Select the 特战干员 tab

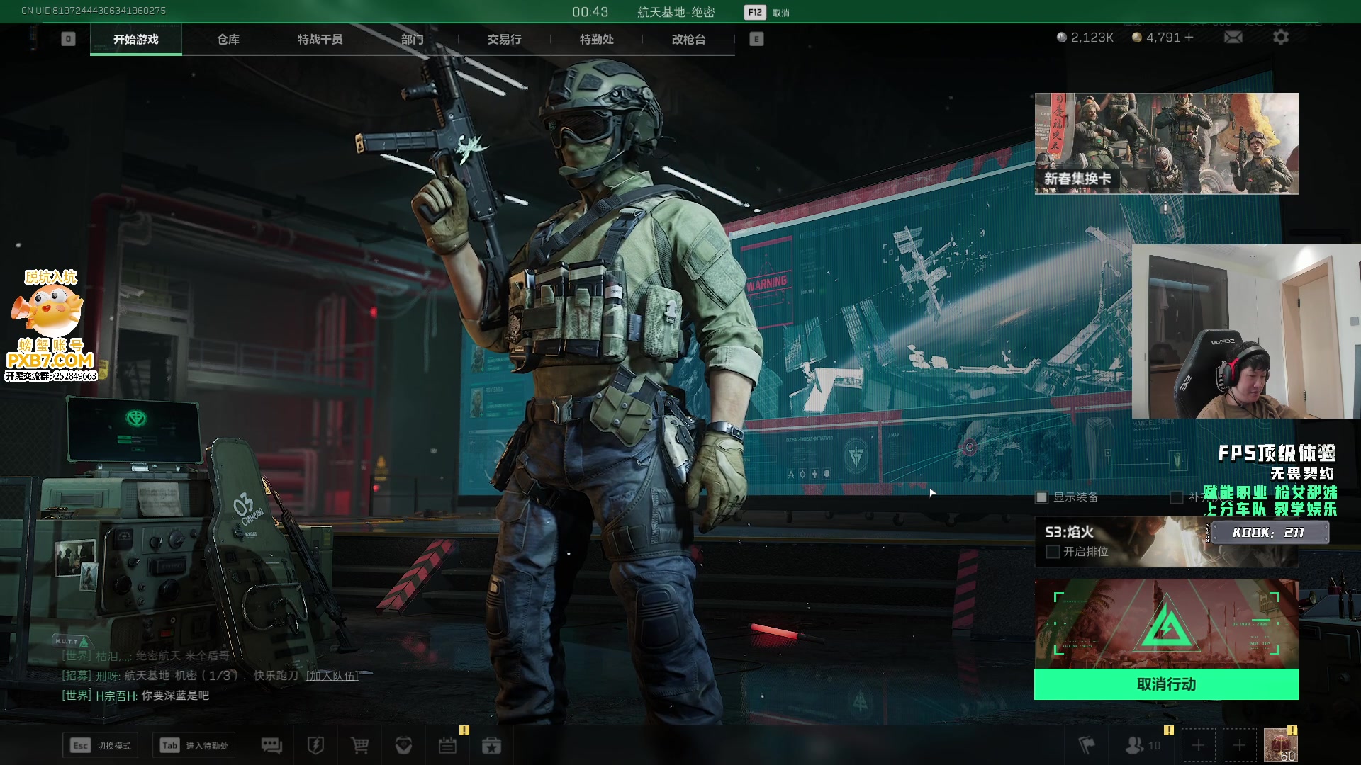320,39
